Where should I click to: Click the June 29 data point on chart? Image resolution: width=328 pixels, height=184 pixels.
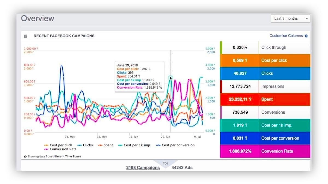(x=170, y=77)
